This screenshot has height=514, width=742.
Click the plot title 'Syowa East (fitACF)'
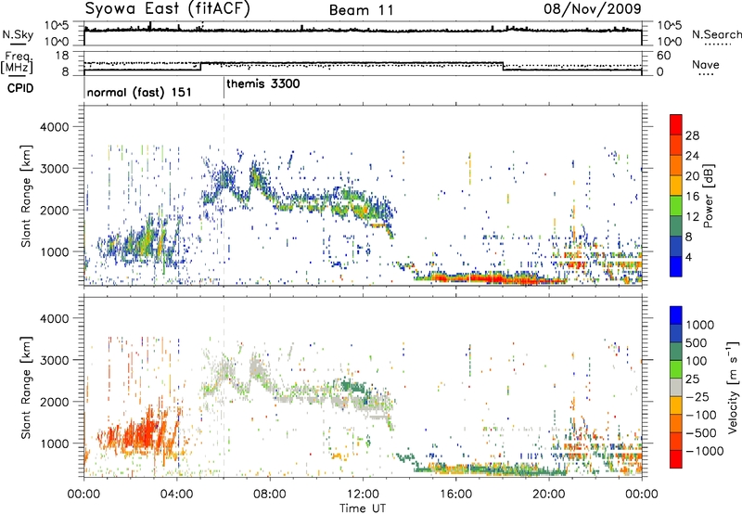pyautogui.click(x=168, y=9)
